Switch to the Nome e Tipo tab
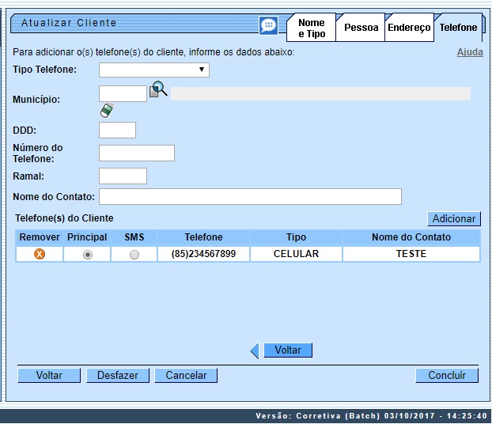The image size is (492, 424). (311, 28)
